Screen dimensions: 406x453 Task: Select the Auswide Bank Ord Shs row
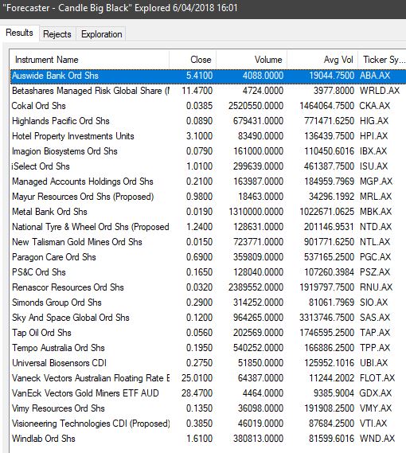[x=208, y=76]
